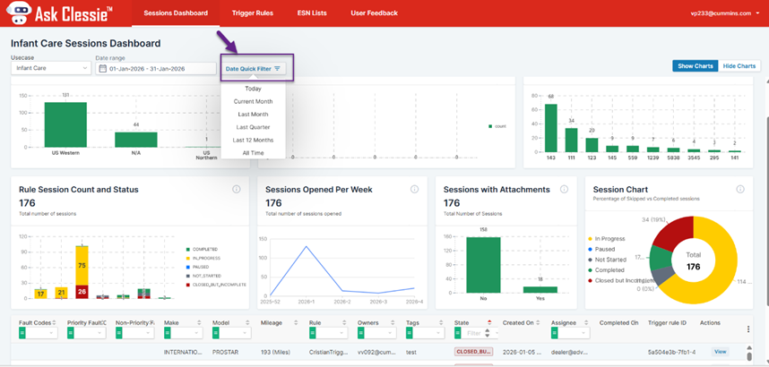
Task: Select Last Quarter from the filter menu
Action: coord(253,127)
